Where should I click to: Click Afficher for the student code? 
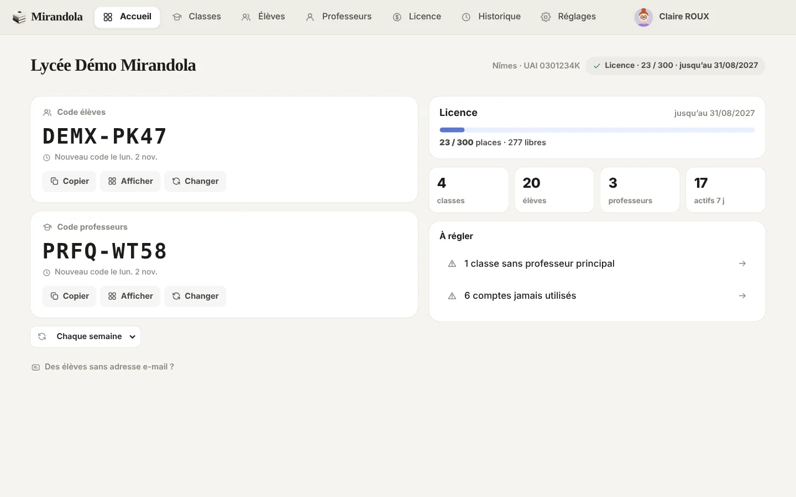pos(130,181)
